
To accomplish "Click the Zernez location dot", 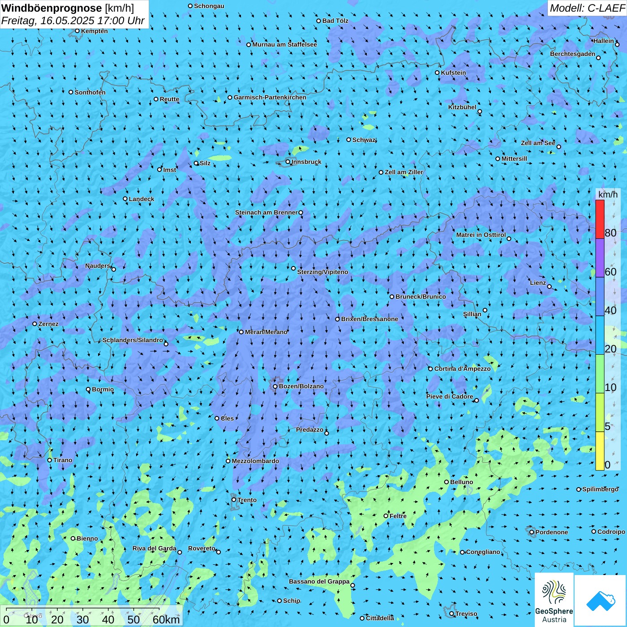I will [35, 324].
